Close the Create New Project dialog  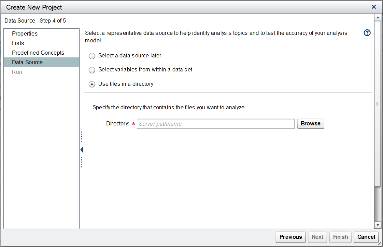pyautogui.click(x=374, y=7)
